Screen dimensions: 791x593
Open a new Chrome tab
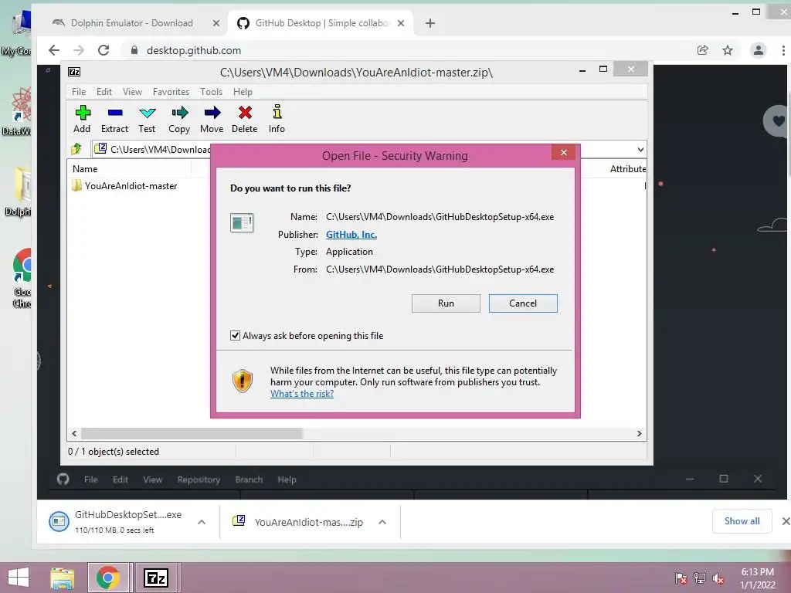click(429, 23)
